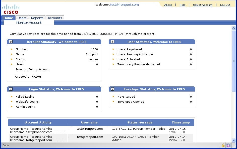Click the Select Account link
This screenshot has height=149, width=237.
click(203, 5)
